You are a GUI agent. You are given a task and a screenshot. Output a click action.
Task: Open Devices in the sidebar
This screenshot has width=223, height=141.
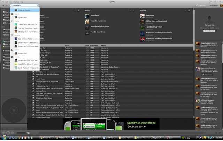(x=6, y=23)
